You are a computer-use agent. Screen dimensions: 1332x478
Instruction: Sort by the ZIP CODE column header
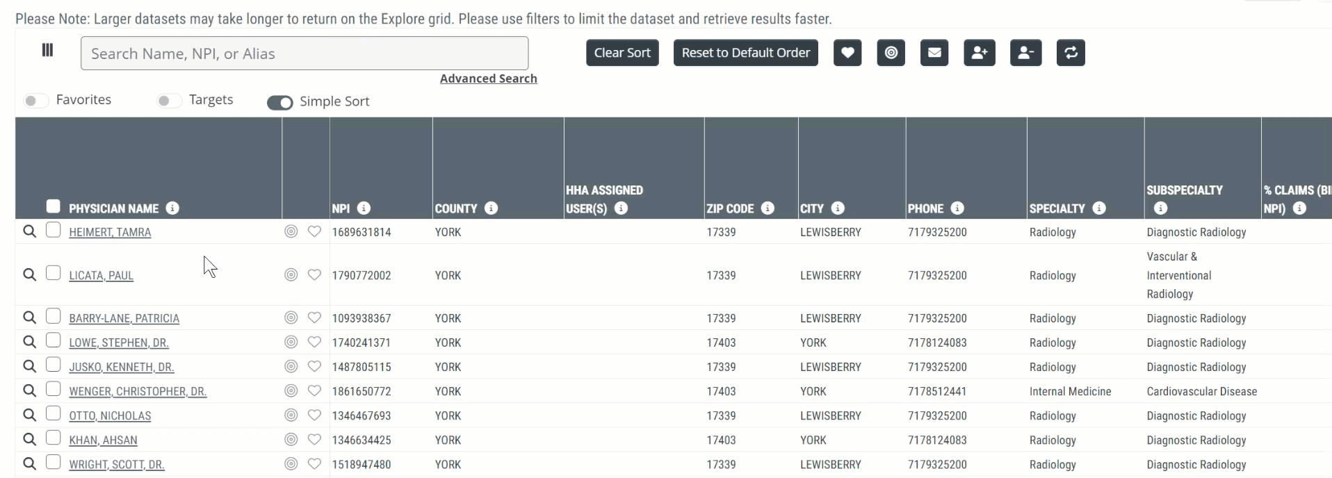(730, 208)
